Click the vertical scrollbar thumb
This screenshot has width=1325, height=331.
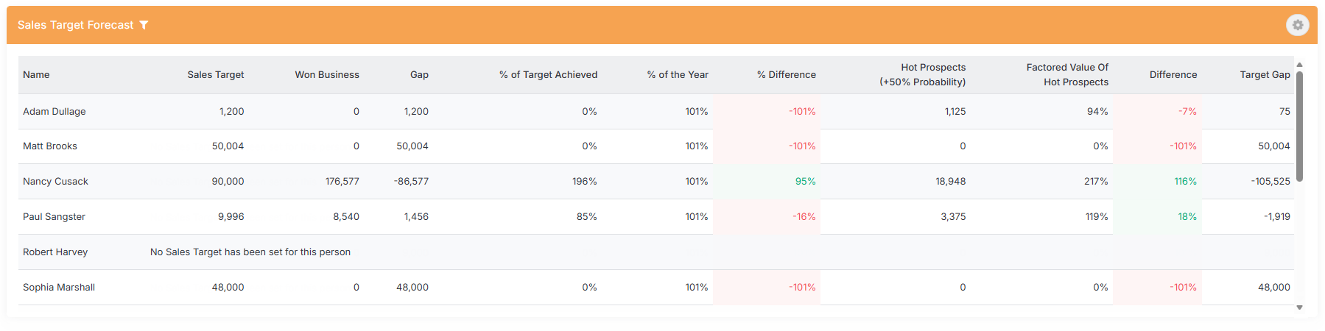(x=1300, y=126)
